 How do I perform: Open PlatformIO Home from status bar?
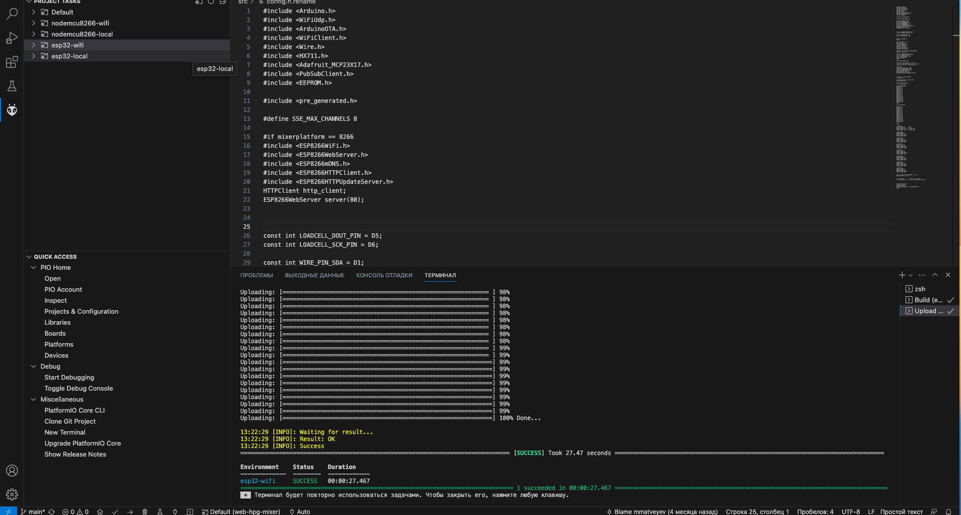(100, 512)
